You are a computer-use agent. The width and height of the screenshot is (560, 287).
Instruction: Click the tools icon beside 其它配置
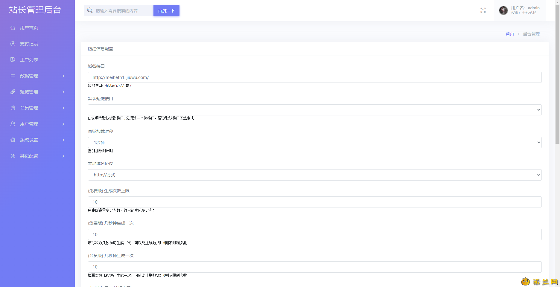coord(13,156)
